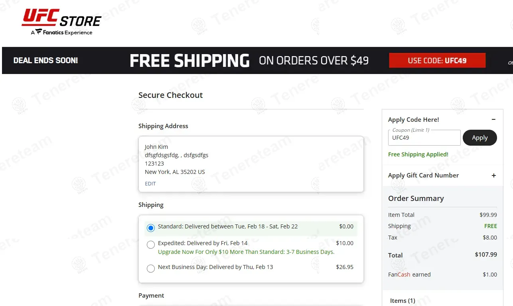Choose Next Business Day delivery
The width and height of the screenshot is (513, 306).
(150, 269)
